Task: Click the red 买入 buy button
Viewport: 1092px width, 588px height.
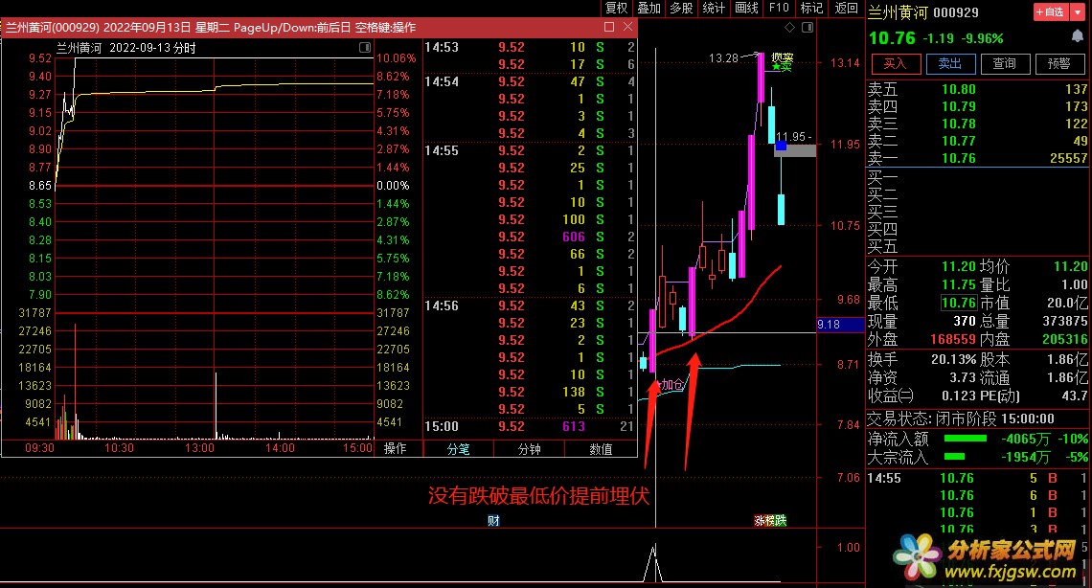Action: click(895, 64)
